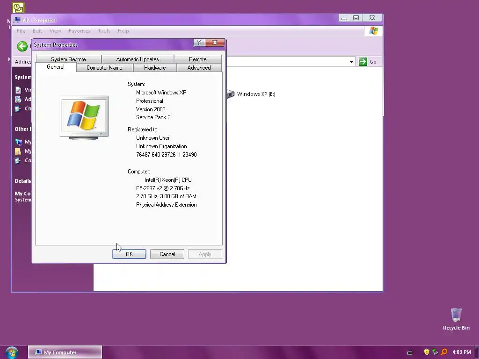
Task: Click the 2.70 GHz, 3.00 GB of RAM line
Action: pyautogui.click(x=166, y=196)
